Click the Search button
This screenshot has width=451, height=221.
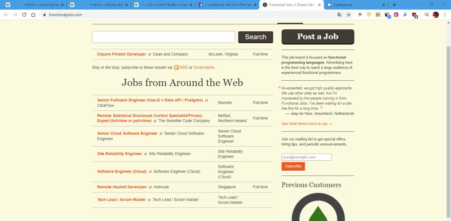coord(255,37)
